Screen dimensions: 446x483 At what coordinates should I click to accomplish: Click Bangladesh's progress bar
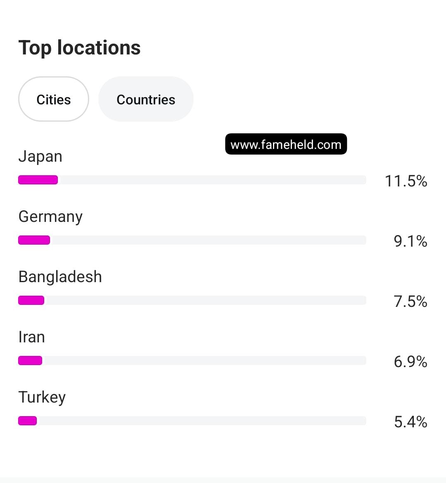pos(31,300)
